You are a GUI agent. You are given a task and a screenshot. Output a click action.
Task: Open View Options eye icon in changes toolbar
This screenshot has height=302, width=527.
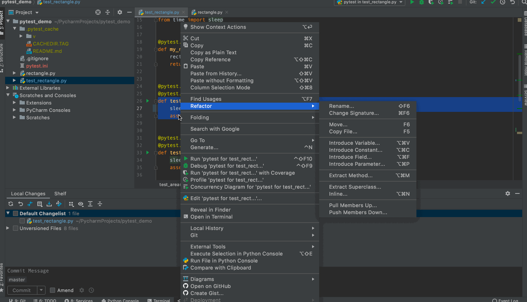tap(81, 204)
